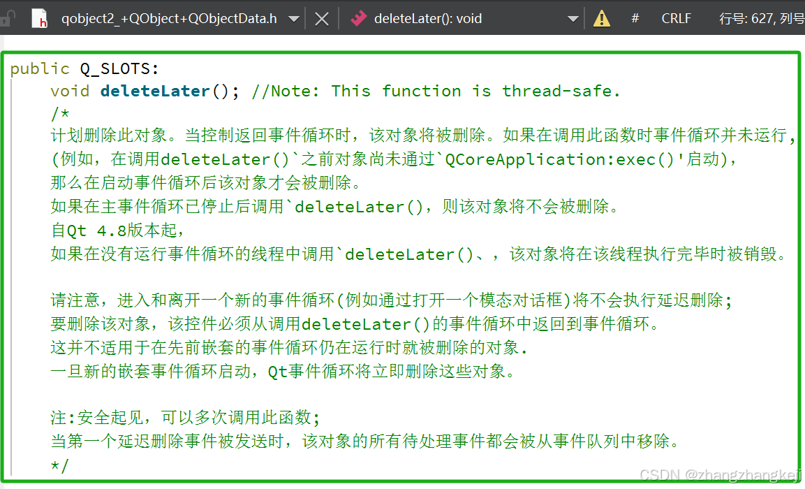Click the opening '/*' comment marker
Image resolution: width=805 pixels, height=489 pixels.
(x=59, y=113)
